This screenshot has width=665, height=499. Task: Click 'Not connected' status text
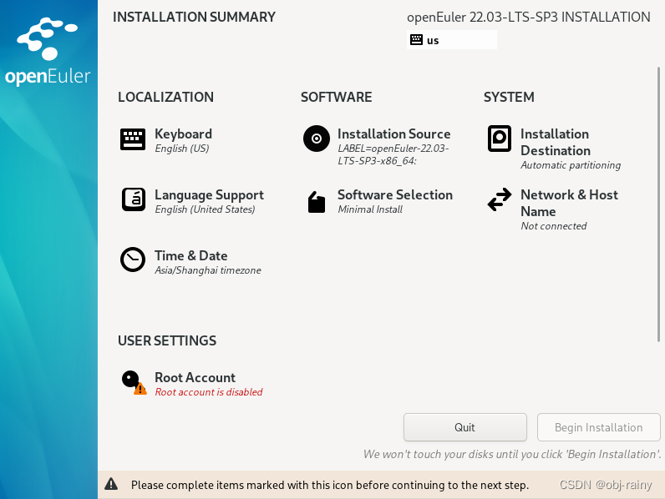point(553,226)
